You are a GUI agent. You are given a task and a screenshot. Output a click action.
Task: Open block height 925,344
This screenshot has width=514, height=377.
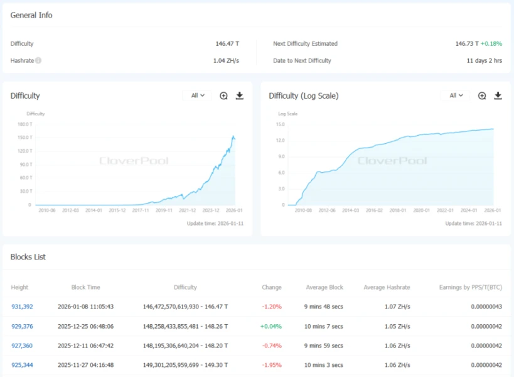[22, 365]
